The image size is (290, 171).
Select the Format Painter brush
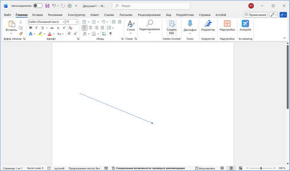(x=21, y=34)
